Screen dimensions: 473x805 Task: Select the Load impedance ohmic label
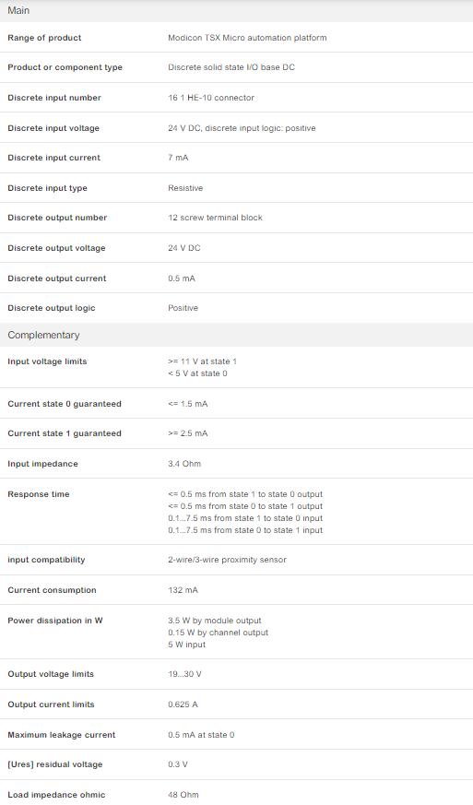pos(56,795)
